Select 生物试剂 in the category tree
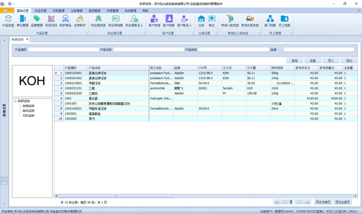 click(29, 106)
